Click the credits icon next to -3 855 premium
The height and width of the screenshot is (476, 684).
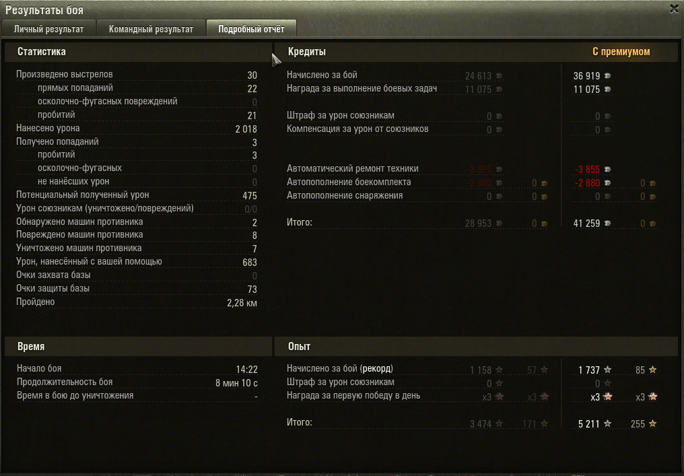(607, 169)
